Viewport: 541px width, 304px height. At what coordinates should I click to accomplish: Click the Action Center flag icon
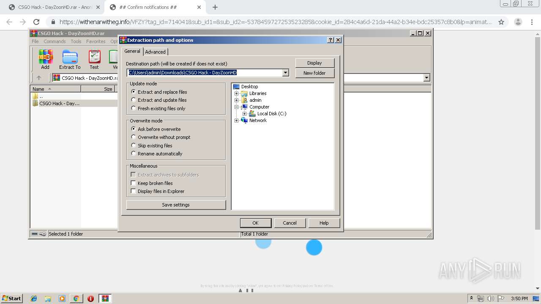tap(501, 299)
